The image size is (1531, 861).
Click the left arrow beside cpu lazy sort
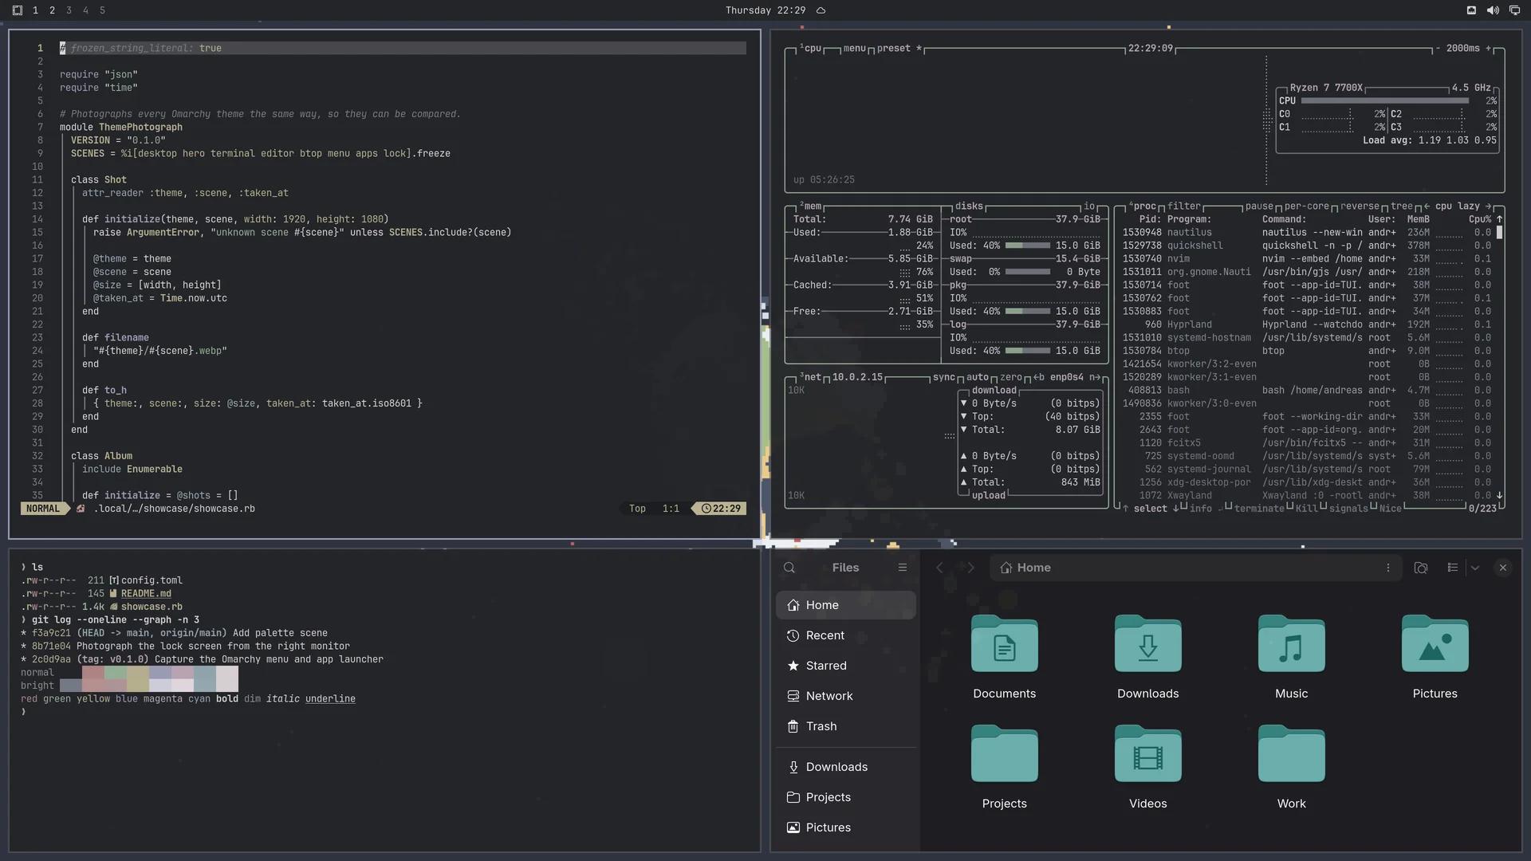point(1427,206)
